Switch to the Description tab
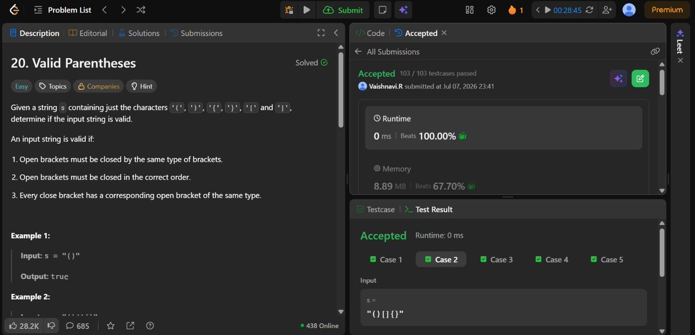 point(35,33)
